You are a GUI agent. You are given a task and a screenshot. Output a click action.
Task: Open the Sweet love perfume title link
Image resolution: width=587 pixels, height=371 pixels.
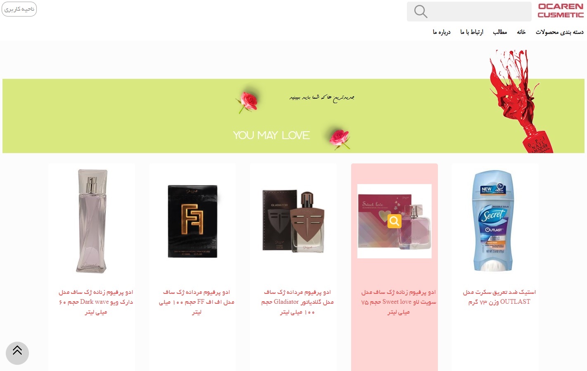coord(399,302)
